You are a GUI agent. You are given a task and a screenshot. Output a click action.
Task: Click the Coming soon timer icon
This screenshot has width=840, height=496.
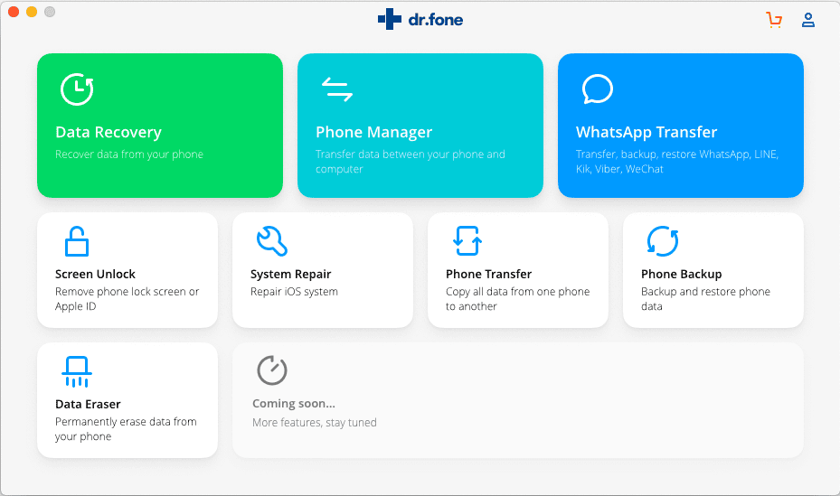tap(272, 370)
